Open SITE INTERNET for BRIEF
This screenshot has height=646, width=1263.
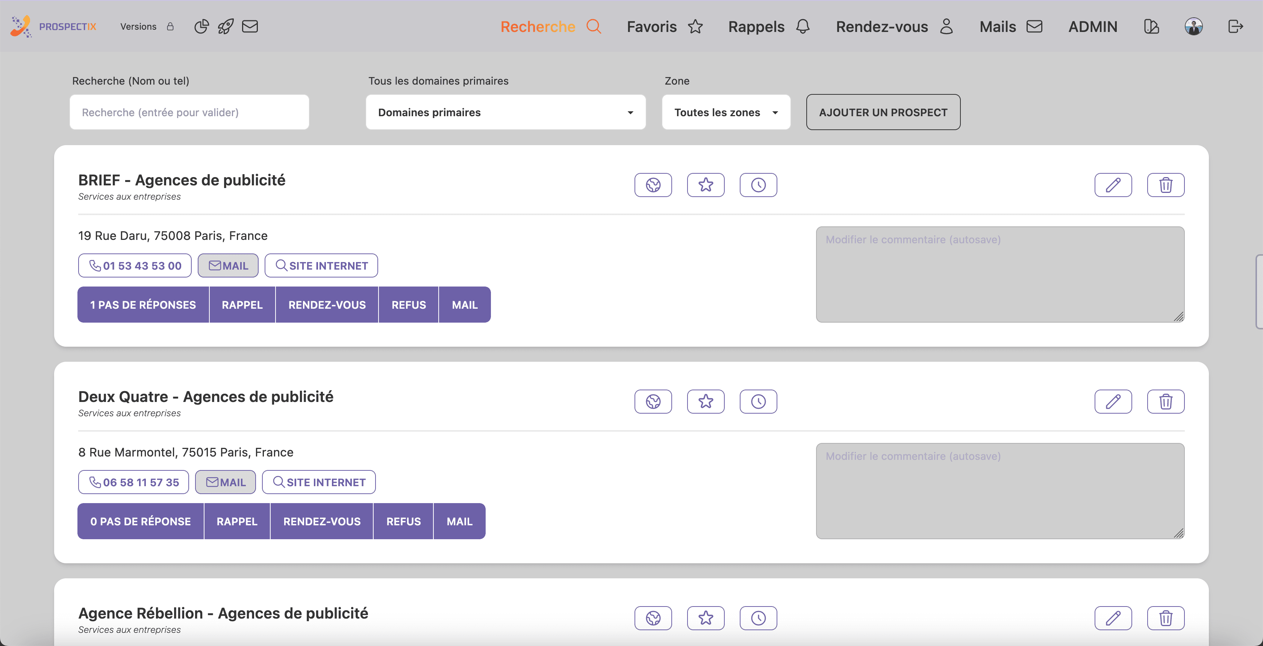point(321,265)
